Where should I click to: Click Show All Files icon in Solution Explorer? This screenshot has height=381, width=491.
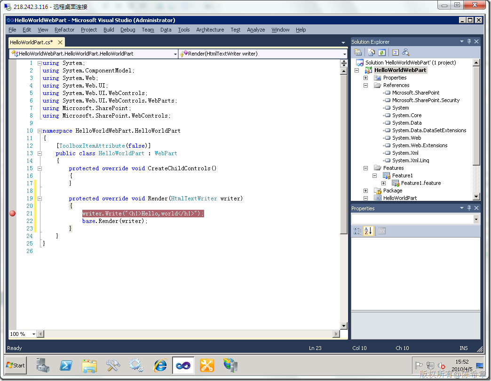click(371, 52)
